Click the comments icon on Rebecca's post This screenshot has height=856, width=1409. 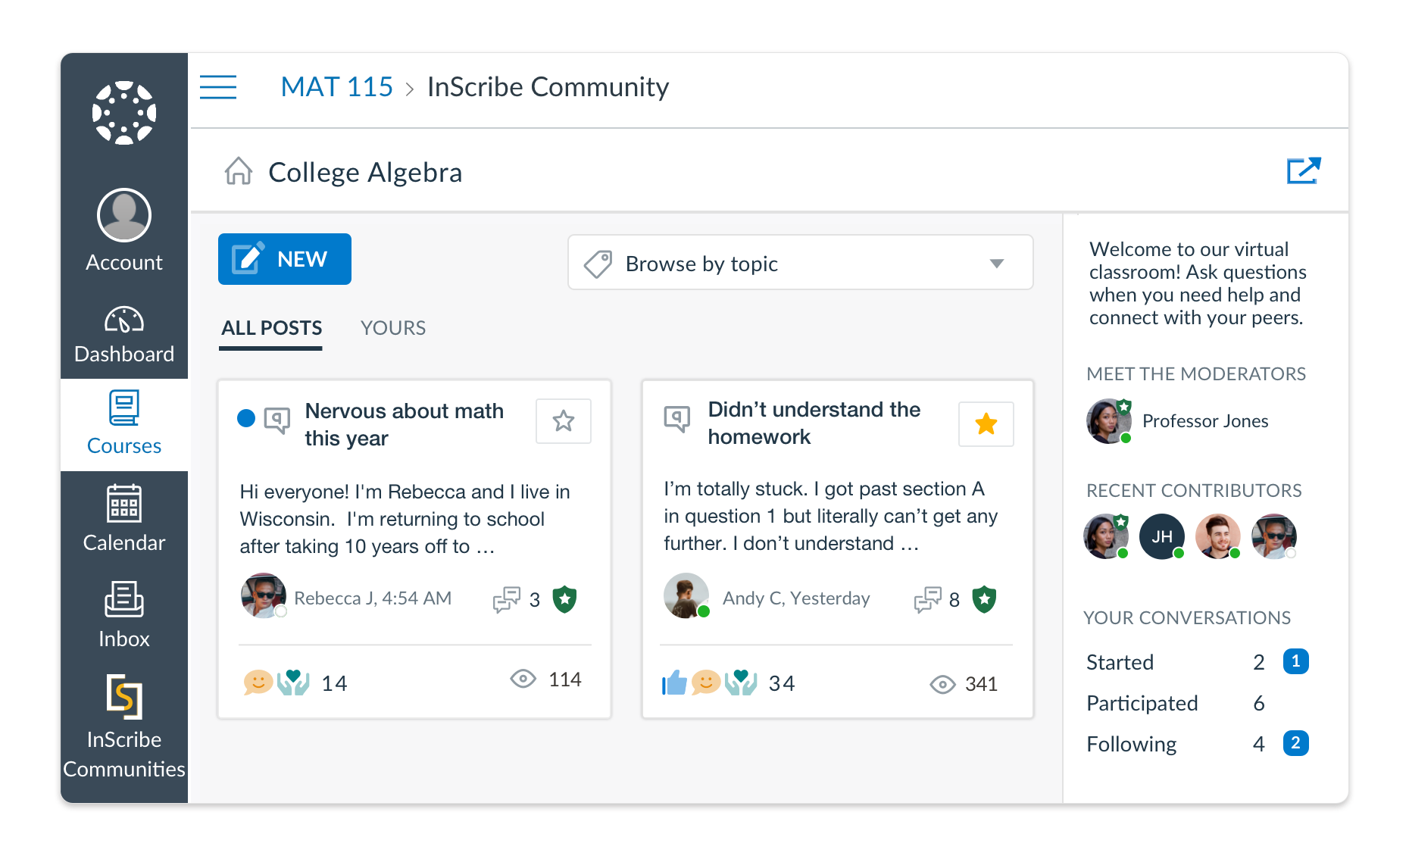[508, 599]
